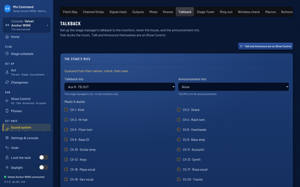Switch to the Mixes tab

[x=153, y=12]
